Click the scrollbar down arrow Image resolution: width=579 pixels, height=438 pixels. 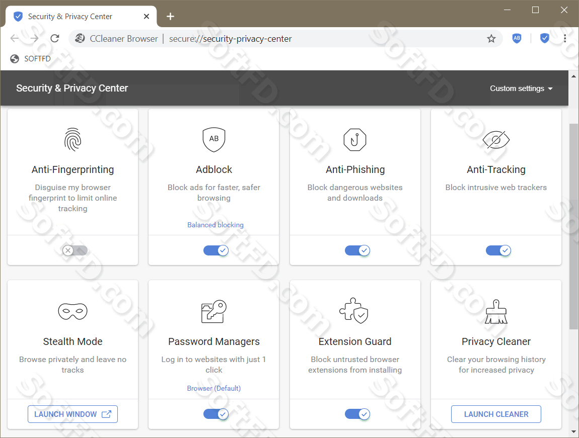click(x=573, y=431)
